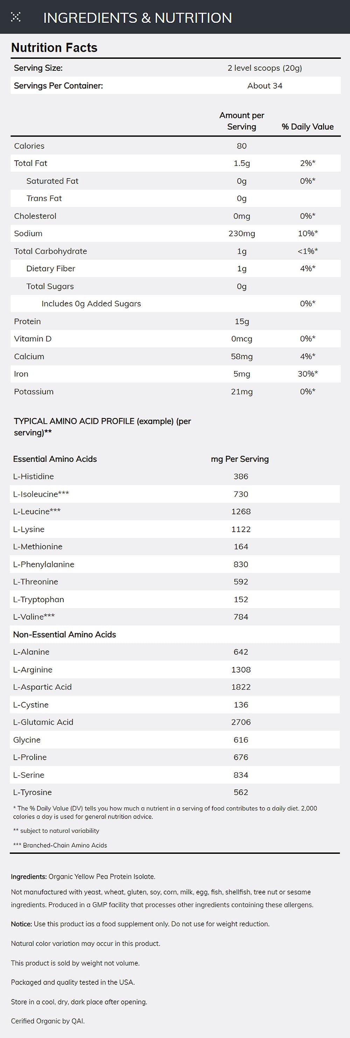This screenshot has width=350, height=1038.
Task: Click the Essential Amino Acids header
Action: 55,459
